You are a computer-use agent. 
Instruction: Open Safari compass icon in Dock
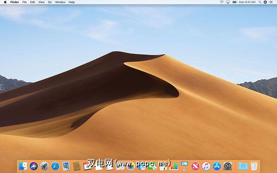click(55, 166)
